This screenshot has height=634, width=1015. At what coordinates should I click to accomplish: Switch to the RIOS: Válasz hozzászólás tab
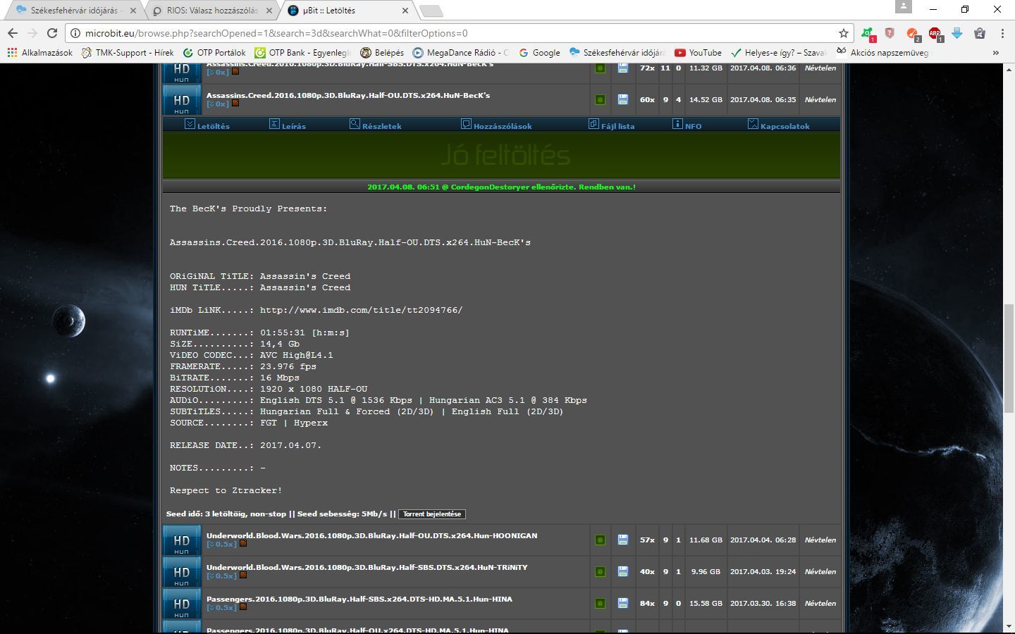tap(211, 11)
